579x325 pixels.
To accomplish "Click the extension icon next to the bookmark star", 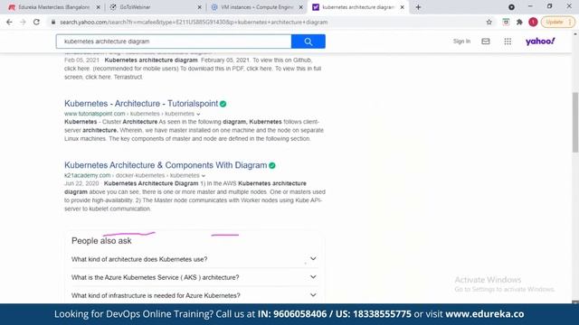I will [506, 22].
